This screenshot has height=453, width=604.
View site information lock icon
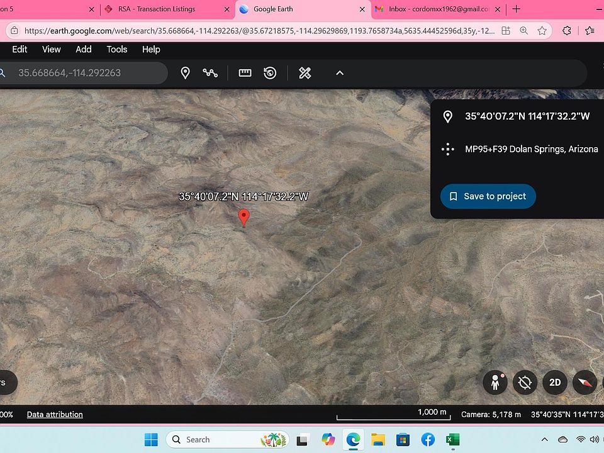[14, 31]
